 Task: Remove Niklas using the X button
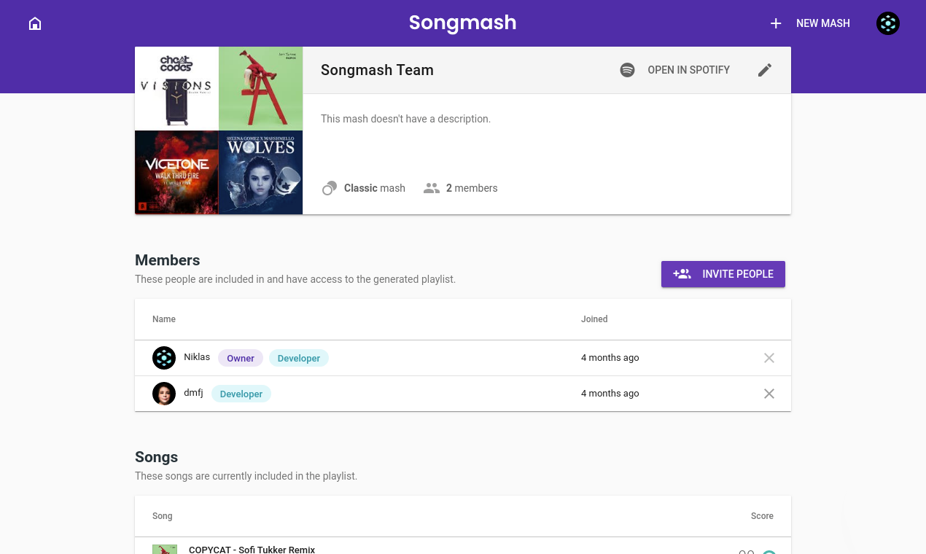coord(769,358)
